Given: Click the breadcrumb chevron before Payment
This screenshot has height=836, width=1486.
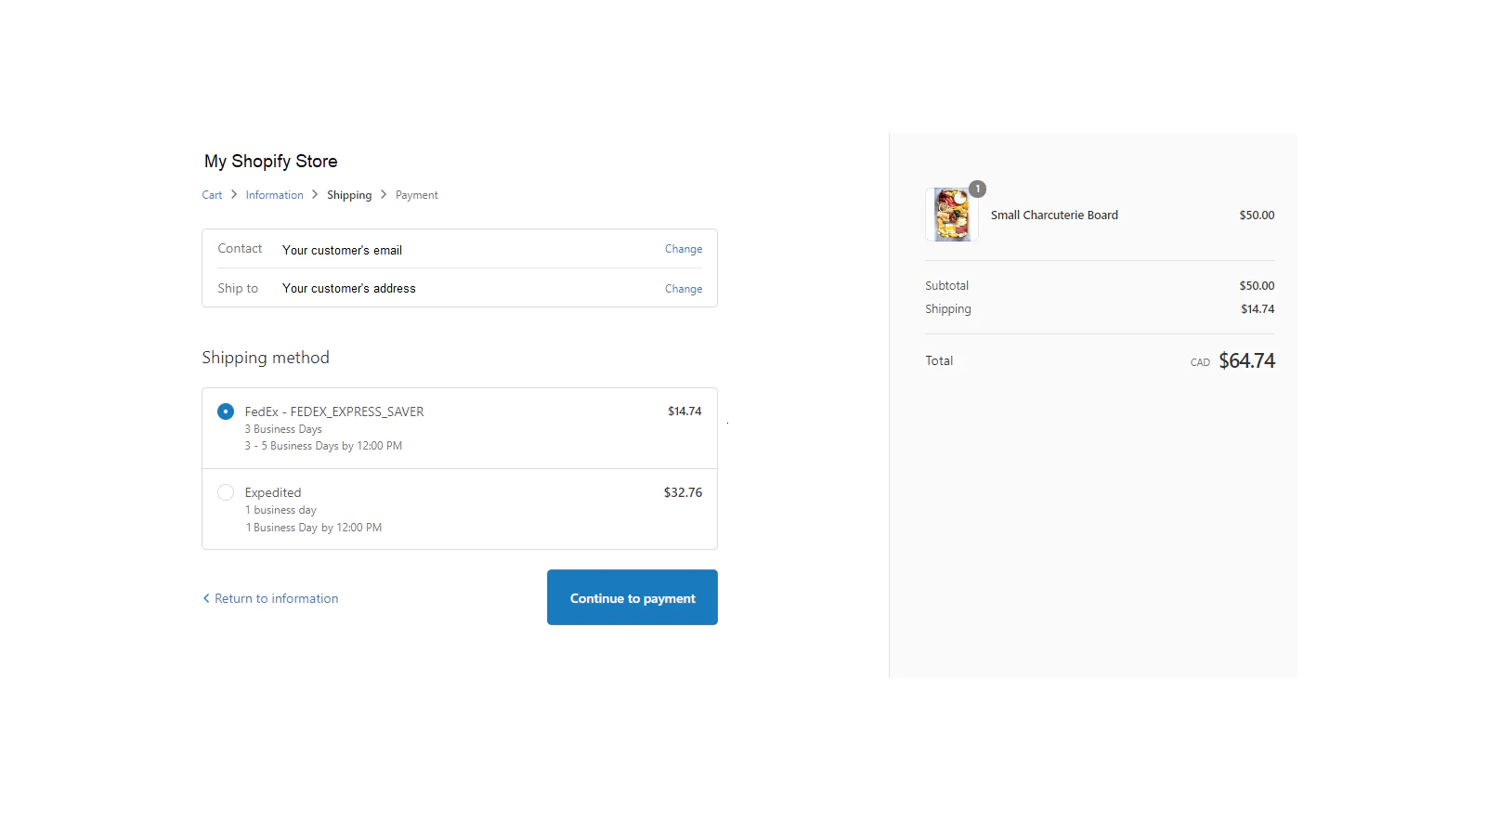Looking at the screenshot, I should (383, 195).
